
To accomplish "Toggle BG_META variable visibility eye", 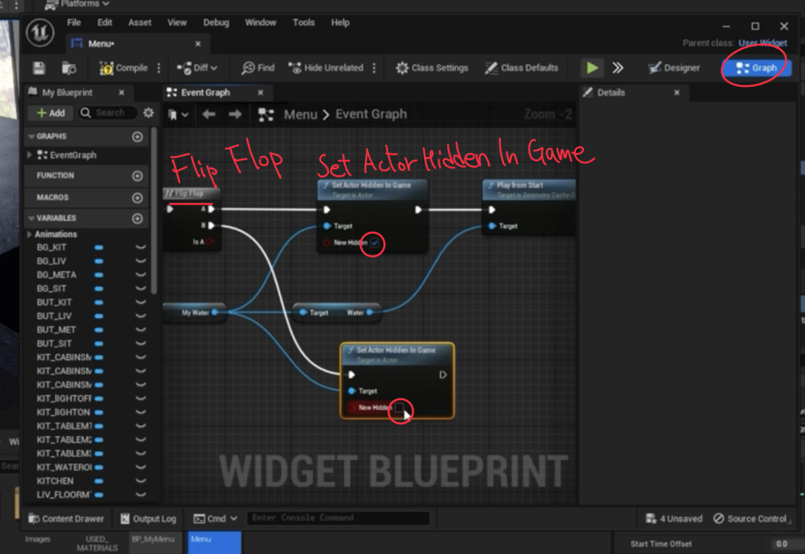I will pyautogui.click(x=140, y=275).
